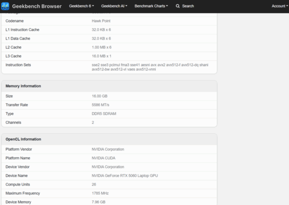
Task: Click the NVIDIA GeForce RTX 5060 Laptop GPU text
Action: (x=125, y=176)
